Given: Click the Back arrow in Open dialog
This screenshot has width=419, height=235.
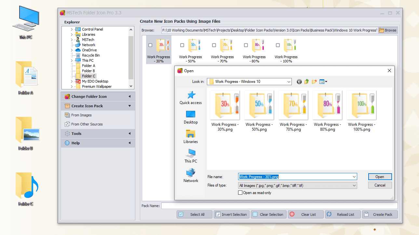Looking at the screenshot, I should tap(299, 82).
